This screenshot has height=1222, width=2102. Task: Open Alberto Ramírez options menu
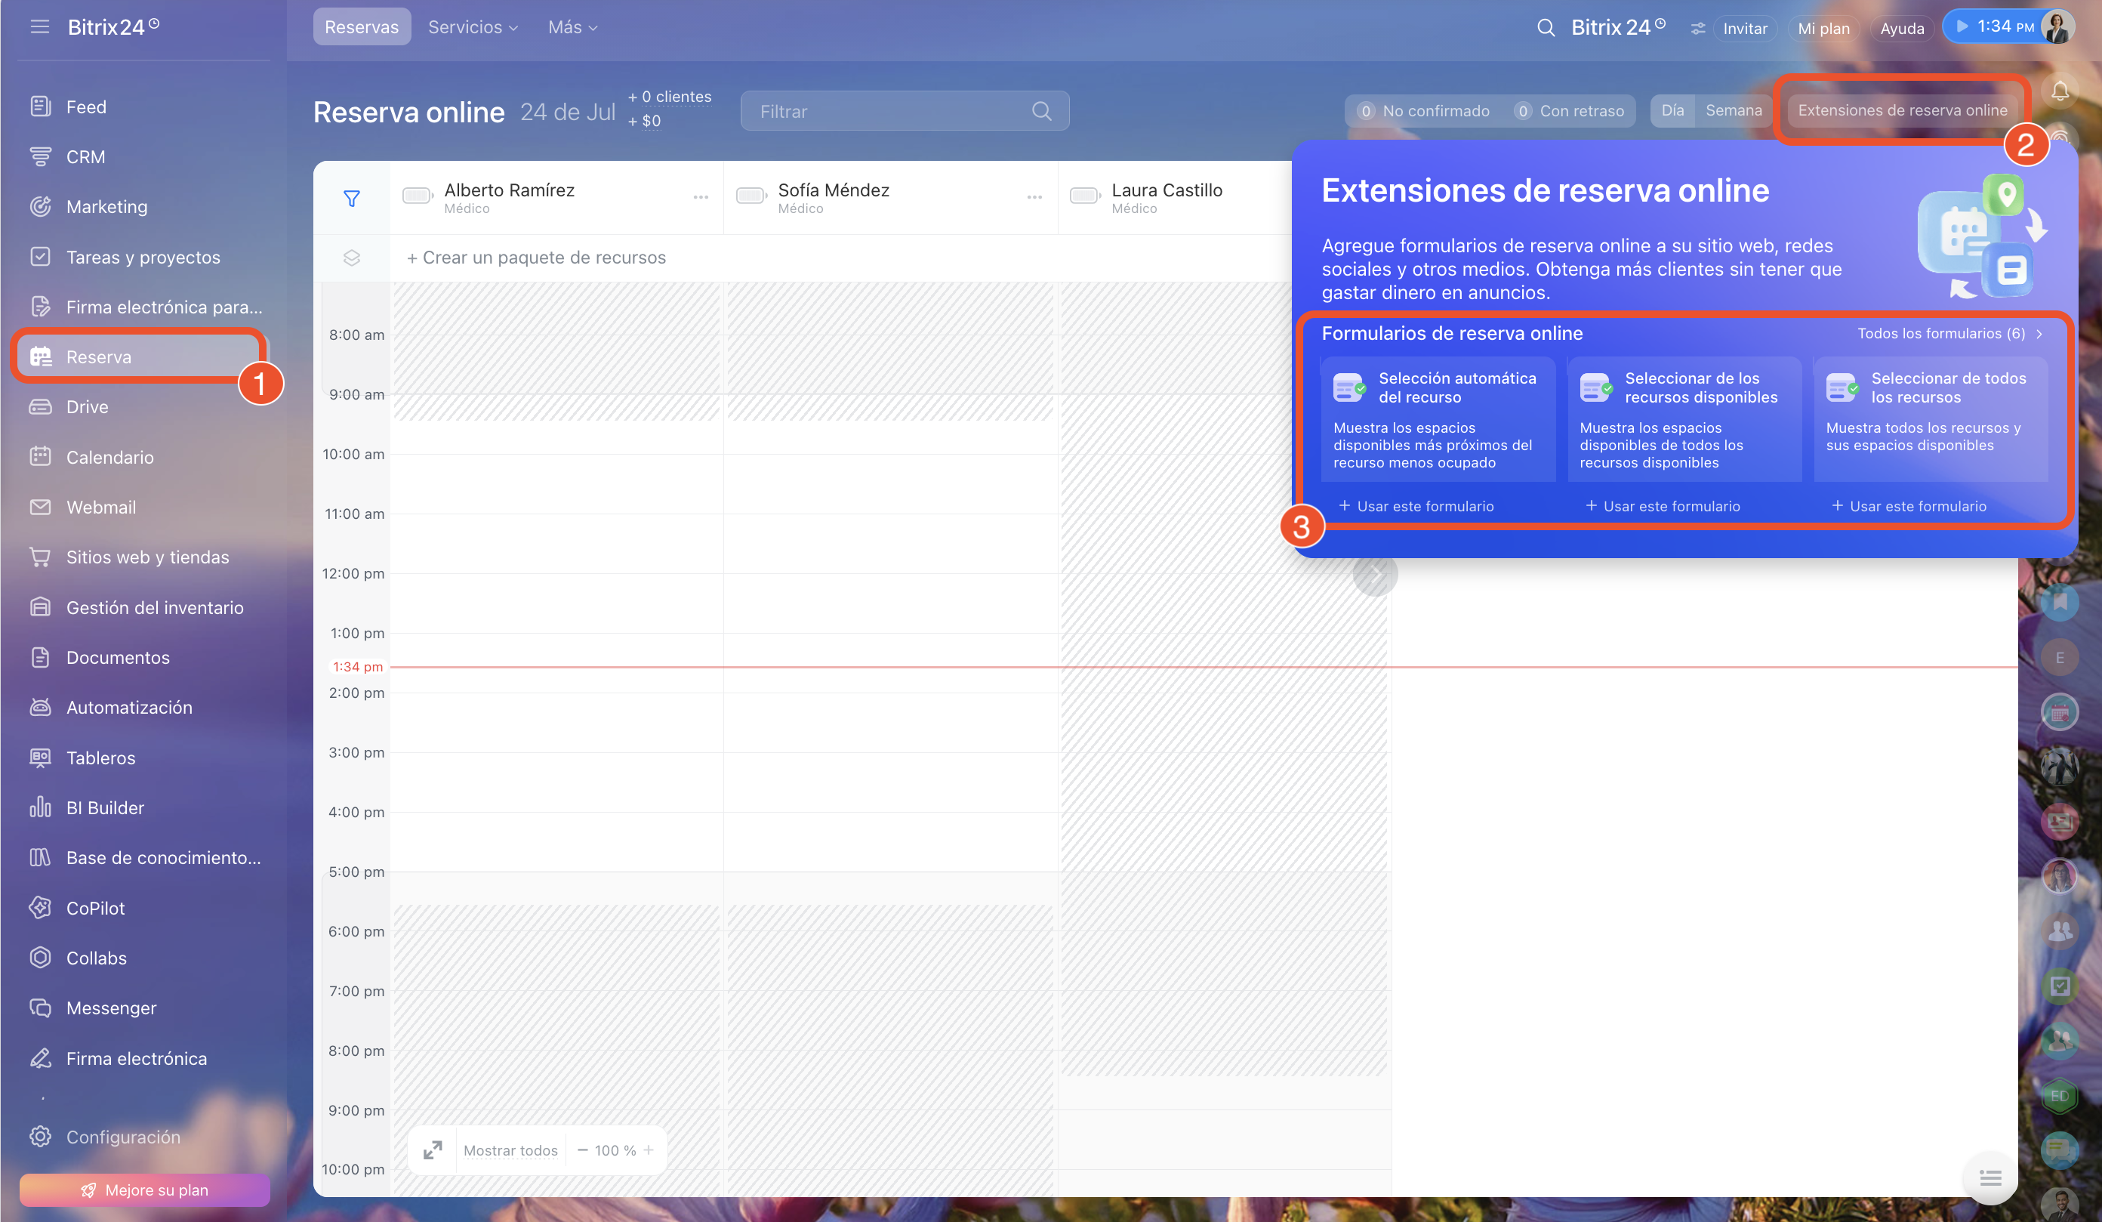(x=701, y=197)
